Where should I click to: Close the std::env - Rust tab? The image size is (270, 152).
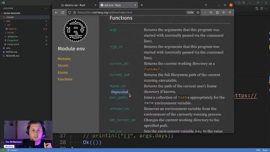pos(135,5)
